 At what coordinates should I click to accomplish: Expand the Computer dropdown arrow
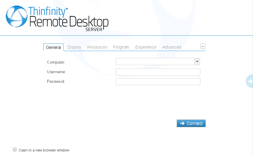197,61
